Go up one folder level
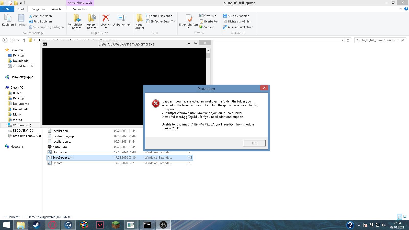 click(24, 40)
